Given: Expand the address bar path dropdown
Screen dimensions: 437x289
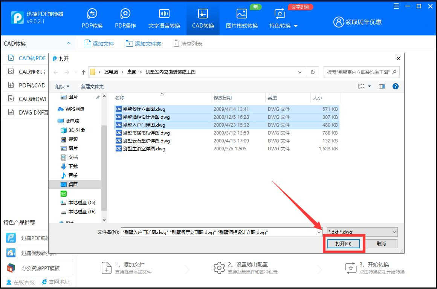Looking at the screenshot, I should (x=299, y=72).
